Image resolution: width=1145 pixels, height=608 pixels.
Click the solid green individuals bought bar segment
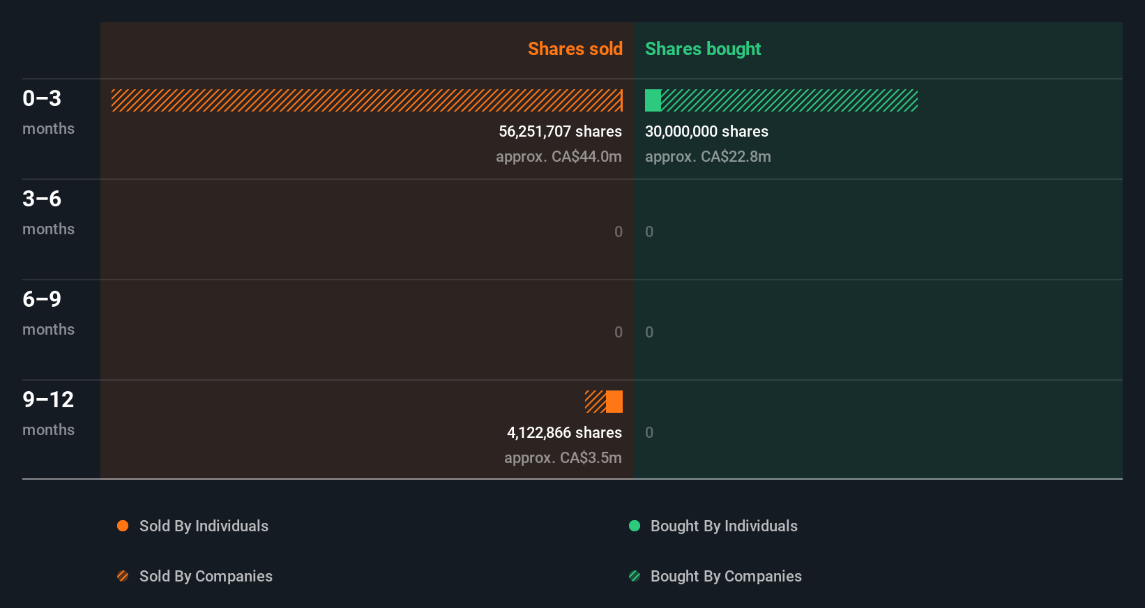pyautogui.click(x=653, y=100)
